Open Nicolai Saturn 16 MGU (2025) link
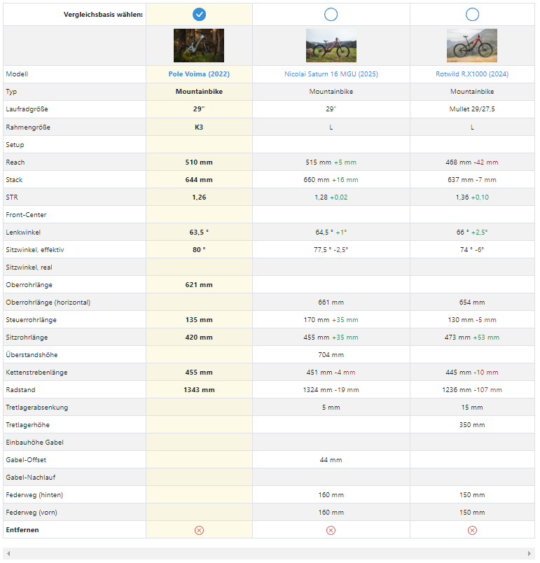This screenshot has width=540, height=563. (331, 74)
